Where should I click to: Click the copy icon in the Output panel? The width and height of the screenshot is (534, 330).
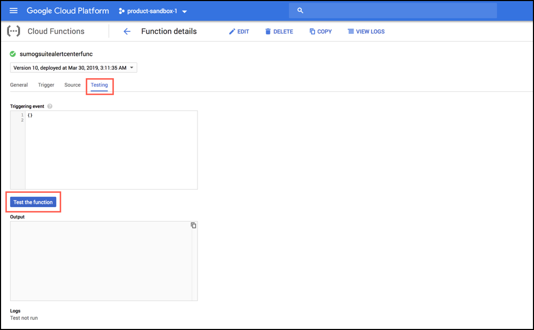tap(193, 225)
